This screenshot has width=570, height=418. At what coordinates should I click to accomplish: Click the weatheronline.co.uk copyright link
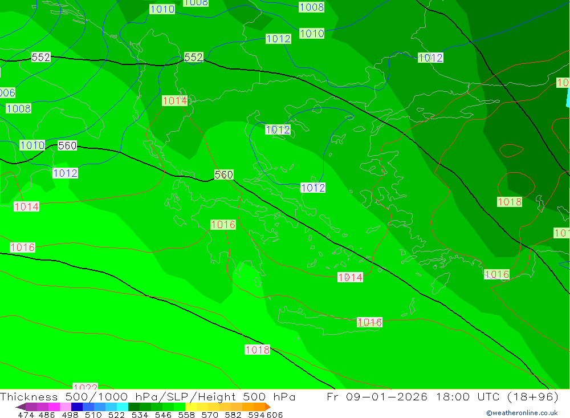[x=522, y=413]
